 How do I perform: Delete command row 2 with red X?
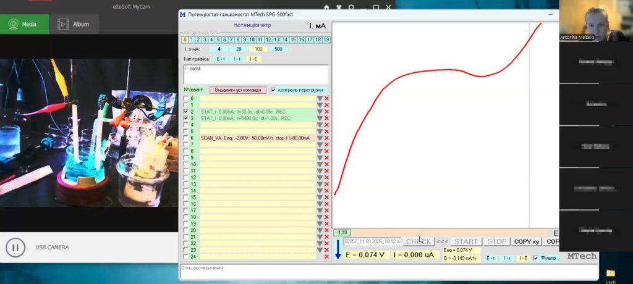click(x=326, y=112)
